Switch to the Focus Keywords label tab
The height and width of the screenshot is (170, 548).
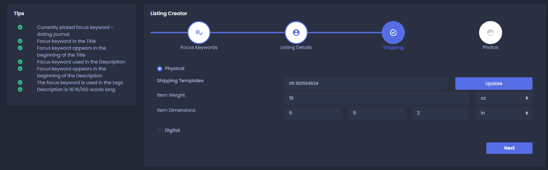[199, 47]
